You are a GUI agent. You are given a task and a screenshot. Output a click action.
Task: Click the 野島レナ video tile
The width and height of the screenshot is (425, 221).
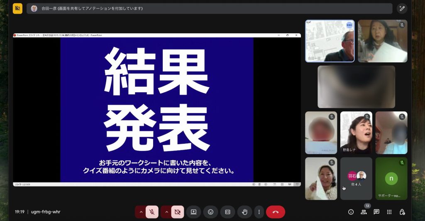(x=356, y=133)
